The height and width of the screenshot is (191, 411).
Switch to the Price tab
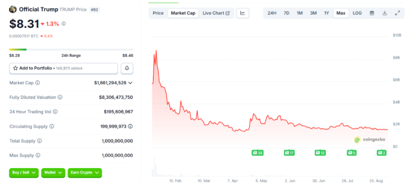pos(158,13)
